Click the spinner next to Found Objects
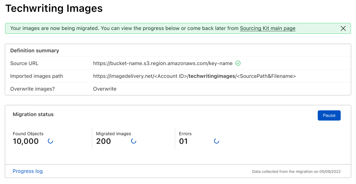This screenshot has width=356, height=184. tap(50, 141)
